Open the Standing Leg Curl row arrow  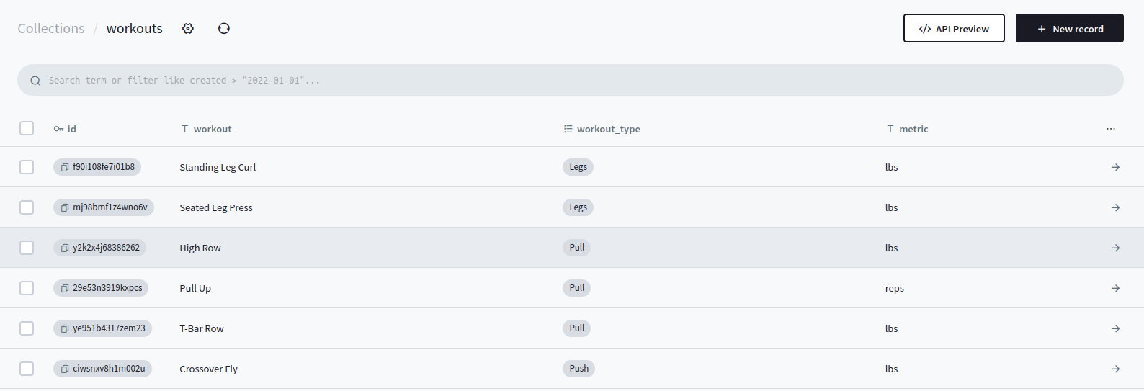pyautogui.click(x=1115, y=167)
